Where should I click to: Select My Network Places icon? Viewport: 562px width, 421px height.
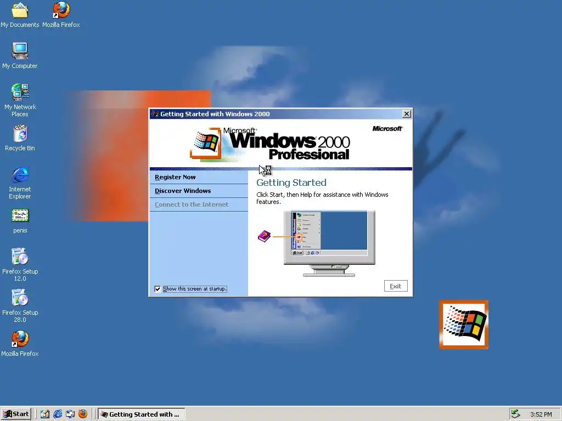pyautogui.click(x=20, y=100)
